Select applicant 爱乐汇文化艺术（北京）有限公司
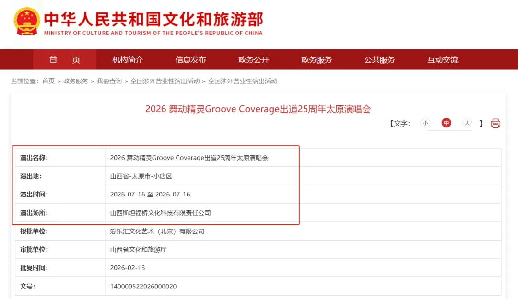This screenshot has width=518, height=299. click(157, 231)
